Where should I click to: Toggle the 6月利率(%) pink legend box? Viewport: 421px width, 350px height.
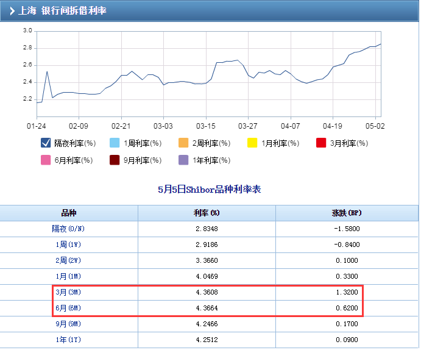(46, 160)
